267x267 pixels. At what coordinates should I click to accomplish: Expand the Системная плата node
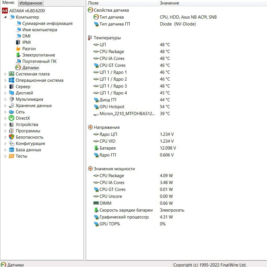click(x=5, y=74)
